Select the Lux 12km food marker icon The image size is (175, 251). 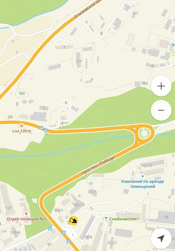(21, 125)
